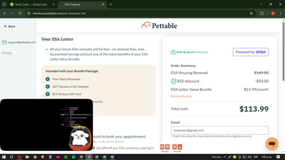Click the countdown timer minutes digits
Screen dimensions: 285x160
[165, 147]
